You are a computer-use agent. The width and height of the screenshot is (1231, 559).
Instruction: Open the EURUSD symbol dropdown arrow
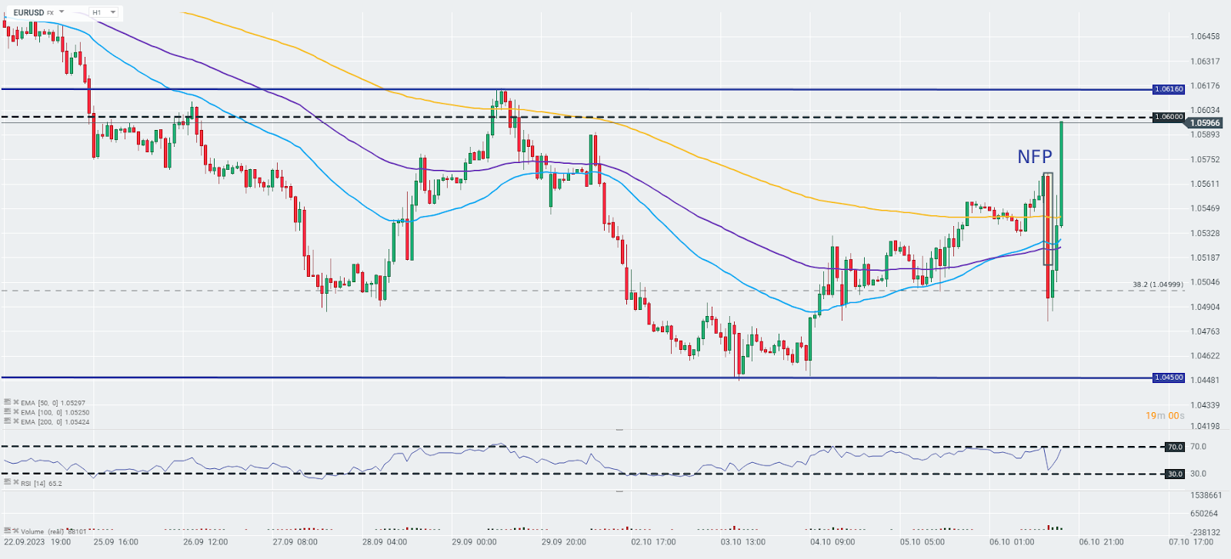[62, 12]
